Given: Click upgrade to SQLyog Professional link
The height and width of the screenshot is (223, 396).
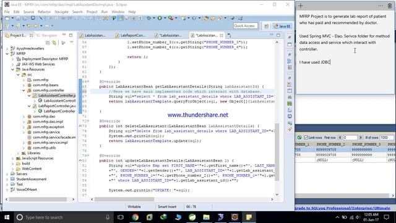Looking at the screenshot, I should click(342, 208).
